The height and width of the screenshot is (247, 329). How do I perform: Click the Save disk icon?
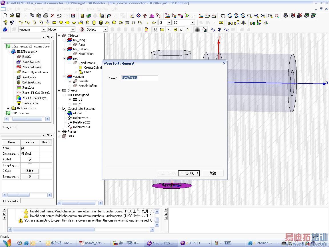point(18,16)
